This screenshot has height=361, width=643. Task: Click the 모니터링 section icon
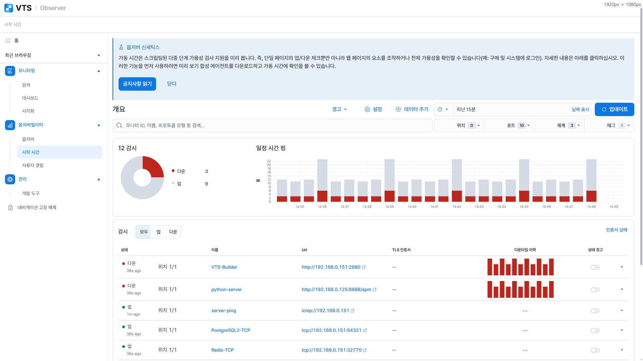click(10, 71)
